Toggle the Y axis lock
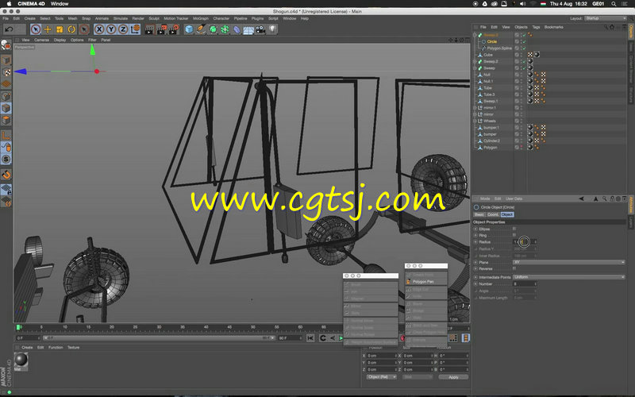 [x=111, y=29]
